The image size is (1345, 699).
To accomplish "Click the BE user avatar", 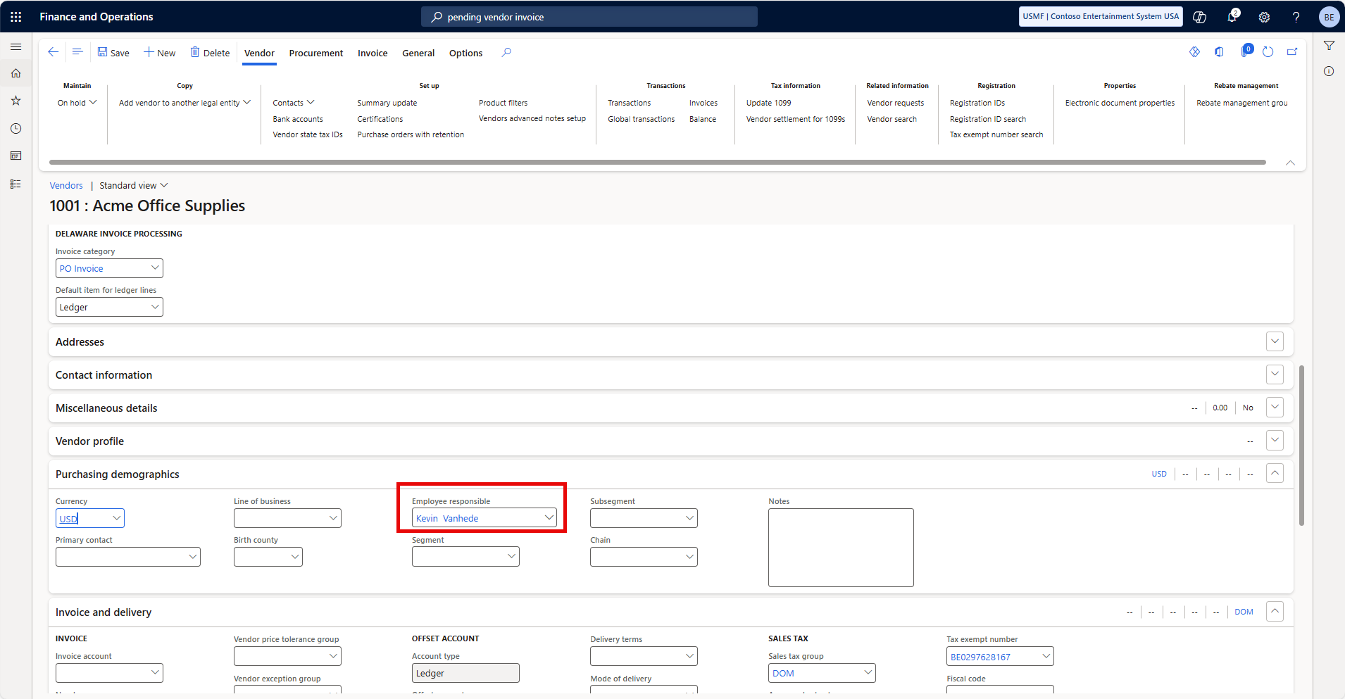I will point(1329,17).
